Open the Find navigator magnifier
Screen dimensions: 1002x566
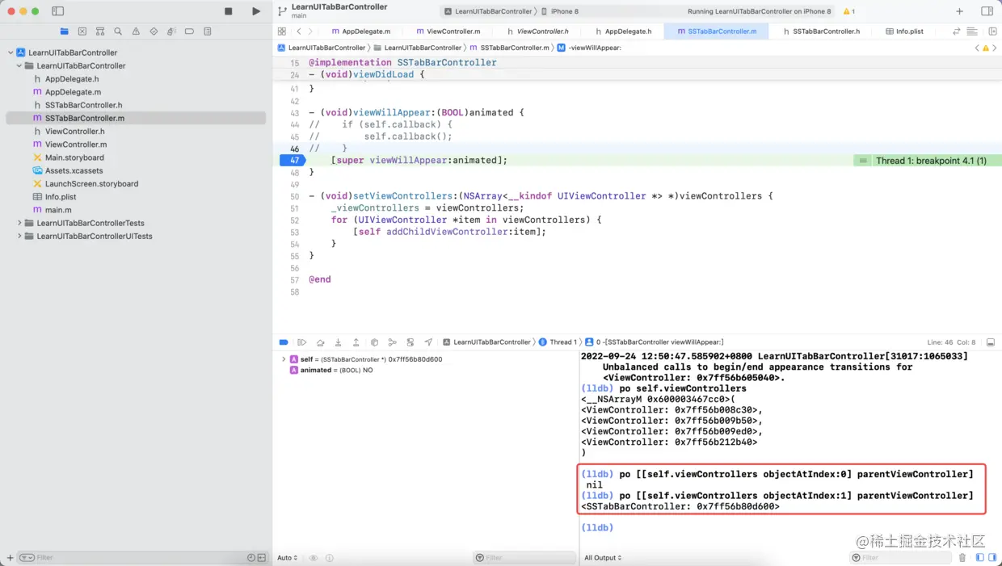[118, 31]
